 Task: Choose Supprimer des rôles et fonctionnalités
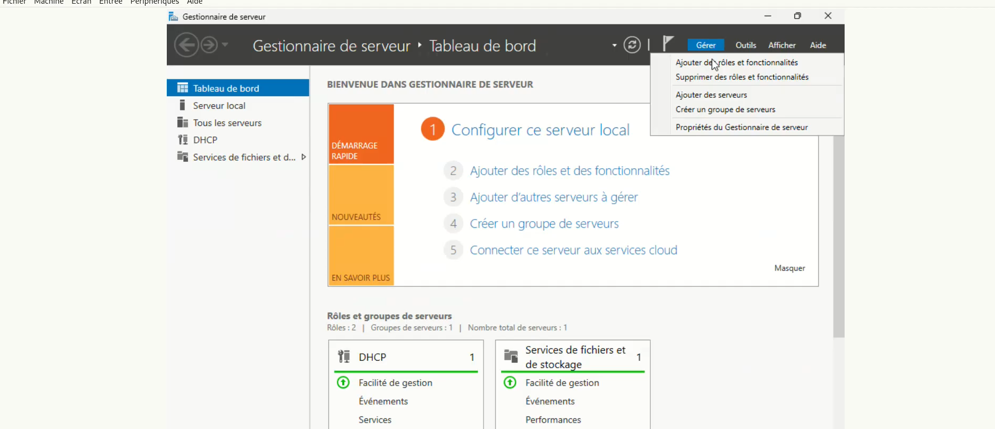point(742,77)
